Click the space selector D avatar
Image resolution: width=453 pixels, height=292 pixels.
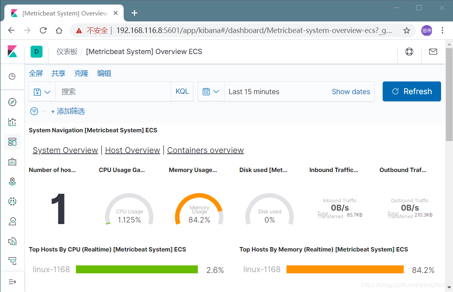pyautogui.click(x=37, y=52)
